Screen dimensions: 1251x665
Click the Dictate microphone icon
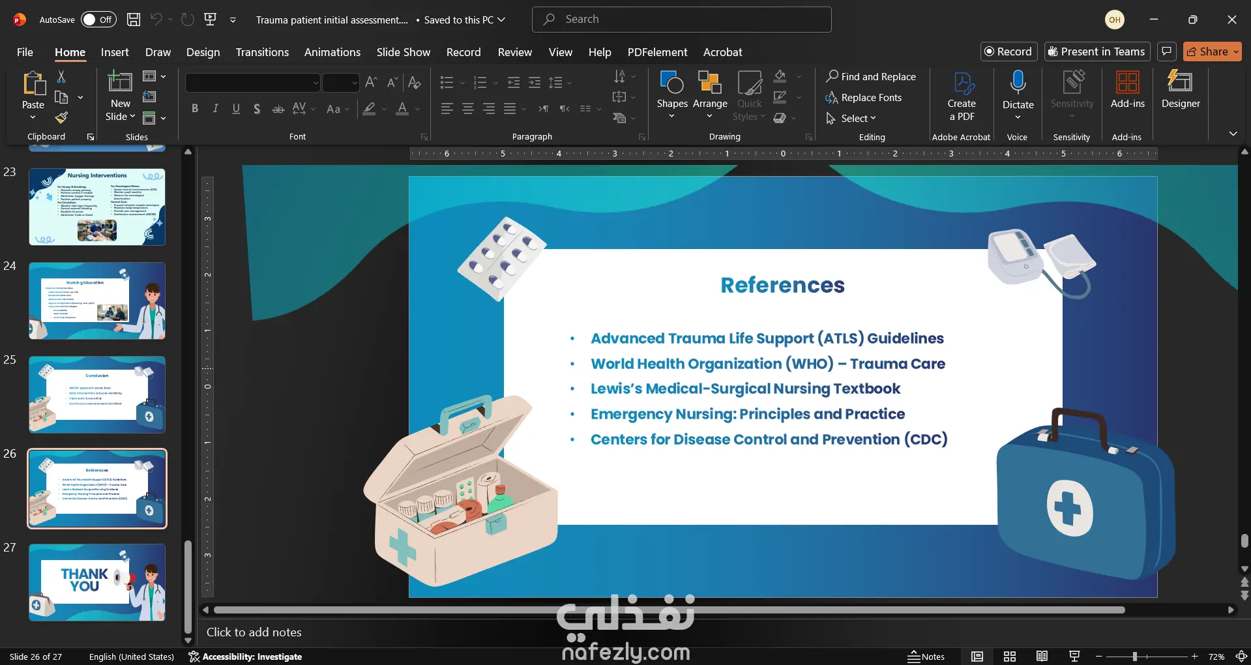point(1018,83)
